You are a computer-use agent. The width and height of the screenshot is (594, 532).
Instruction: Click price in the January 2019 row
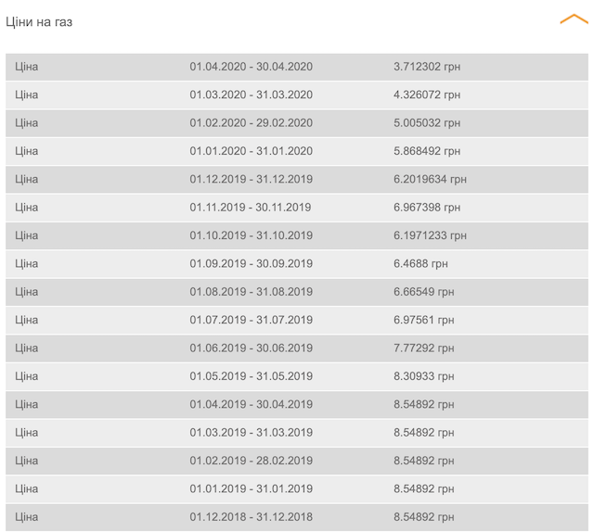tap(424, 488)
